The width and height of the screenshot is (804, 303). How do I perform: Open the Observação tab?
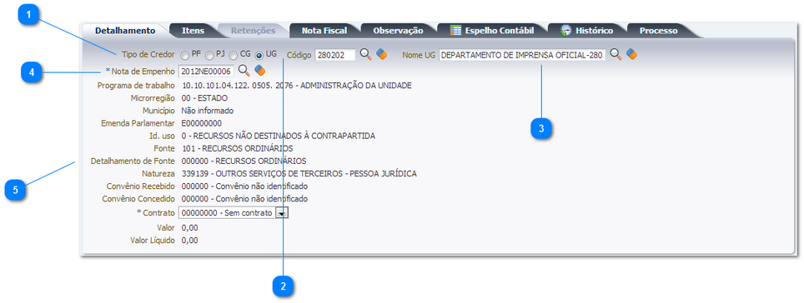pos(398,31)
